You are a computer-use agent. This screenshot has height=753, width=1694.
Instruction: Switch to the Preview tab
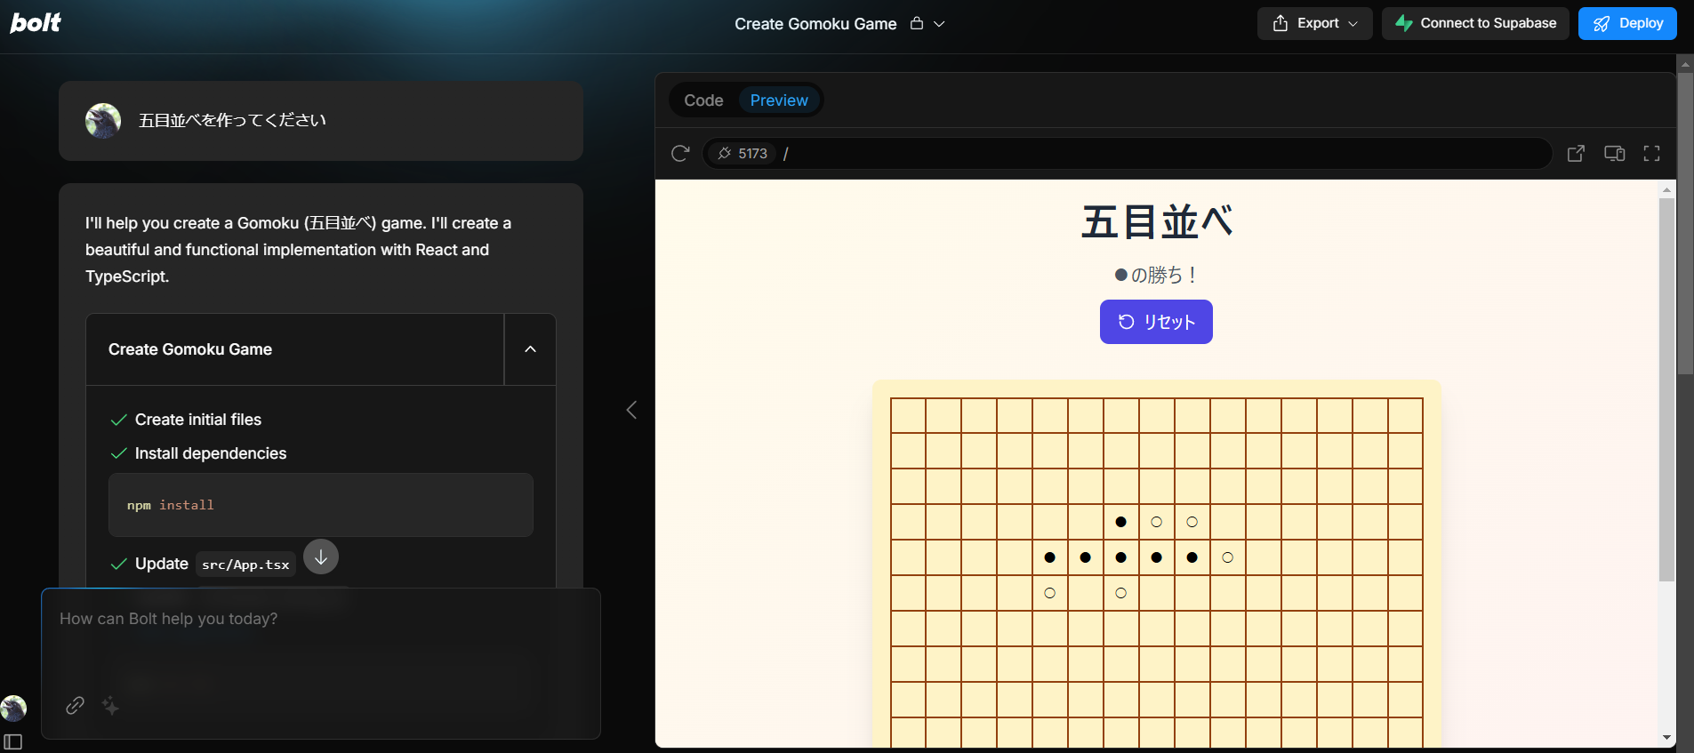coord(779,100)
